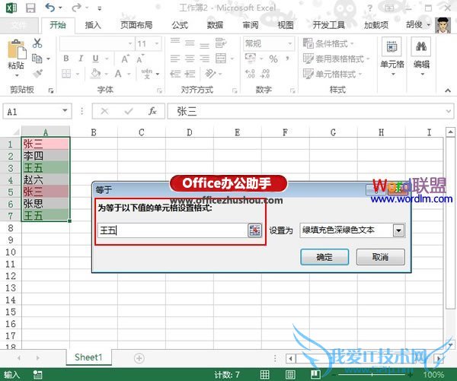Select the Sheet1 worksheet tab
Viewport: 457px width, 381px height.
(x=88, y=357)
